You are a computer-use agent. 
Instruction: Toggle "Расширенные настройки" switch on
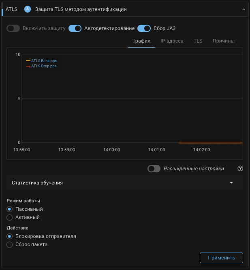click(154, 169)
